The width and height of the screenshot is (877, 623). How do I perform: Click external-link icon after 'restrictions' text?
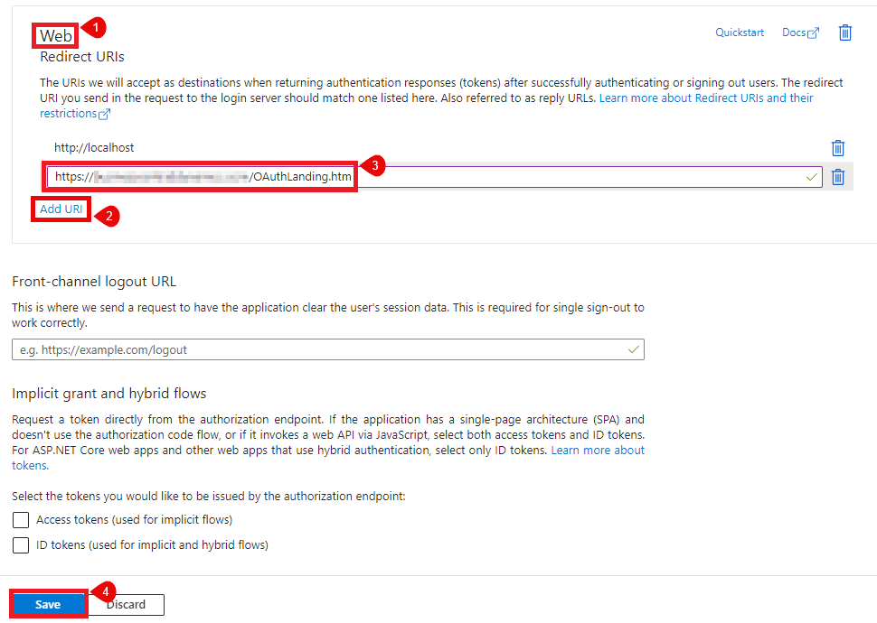(x=105, y=114)
